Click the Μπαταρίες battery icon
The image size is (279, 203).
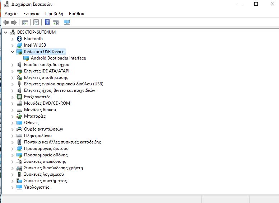[19, 116]
